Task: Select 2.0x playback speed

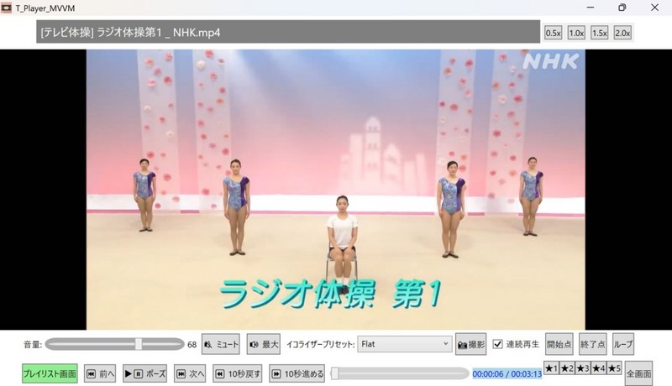Action: 622,33
